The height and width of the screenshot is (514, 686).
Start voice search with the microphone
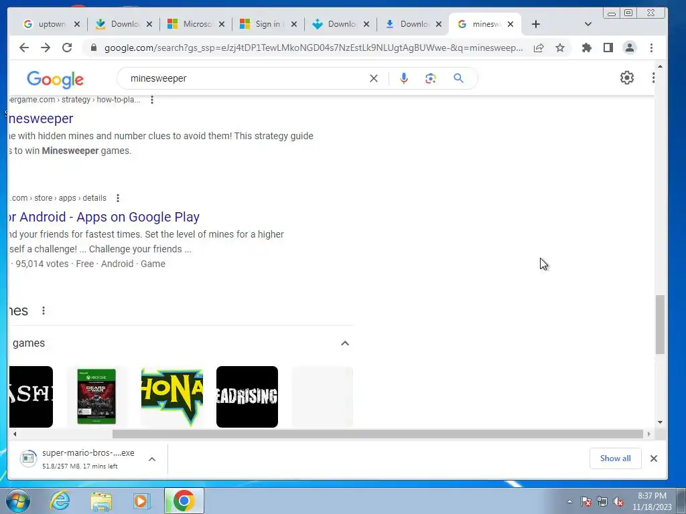pos(404,78)
